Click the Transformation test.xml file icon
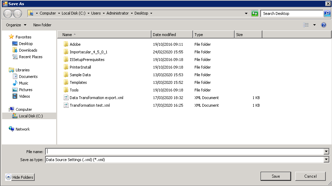 pyautogui.click(x=66, y=105)
